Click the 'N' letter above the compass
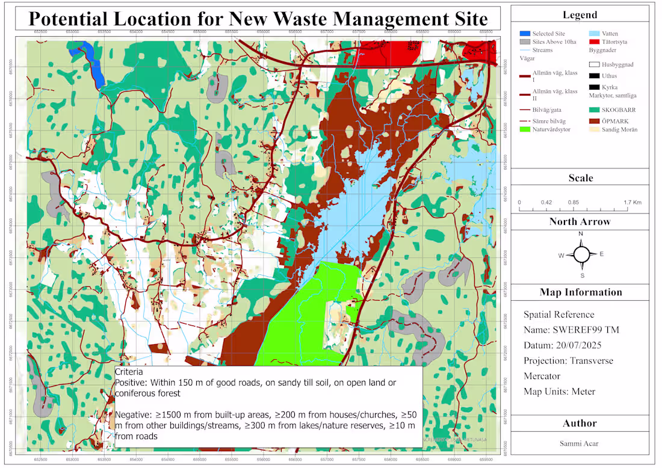The image size is (662, 468). (x=581, y=234)
